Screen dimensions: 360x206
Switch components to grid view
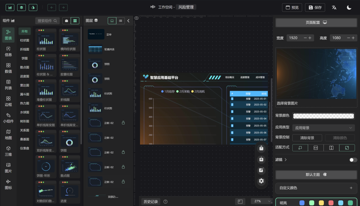point(75,21)
